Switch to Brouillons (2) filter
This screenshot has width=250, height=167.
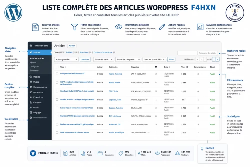[x=85, y=52]
